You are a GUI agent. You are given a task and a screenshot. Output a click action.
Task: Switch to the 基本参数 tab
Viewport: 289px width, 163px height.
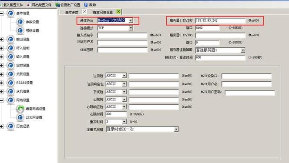coord(72,12)
